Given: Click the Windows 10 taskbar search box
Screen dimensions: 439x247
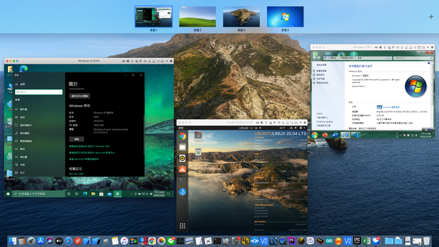Looking at the screenshot, I should [x=38, y=194].
